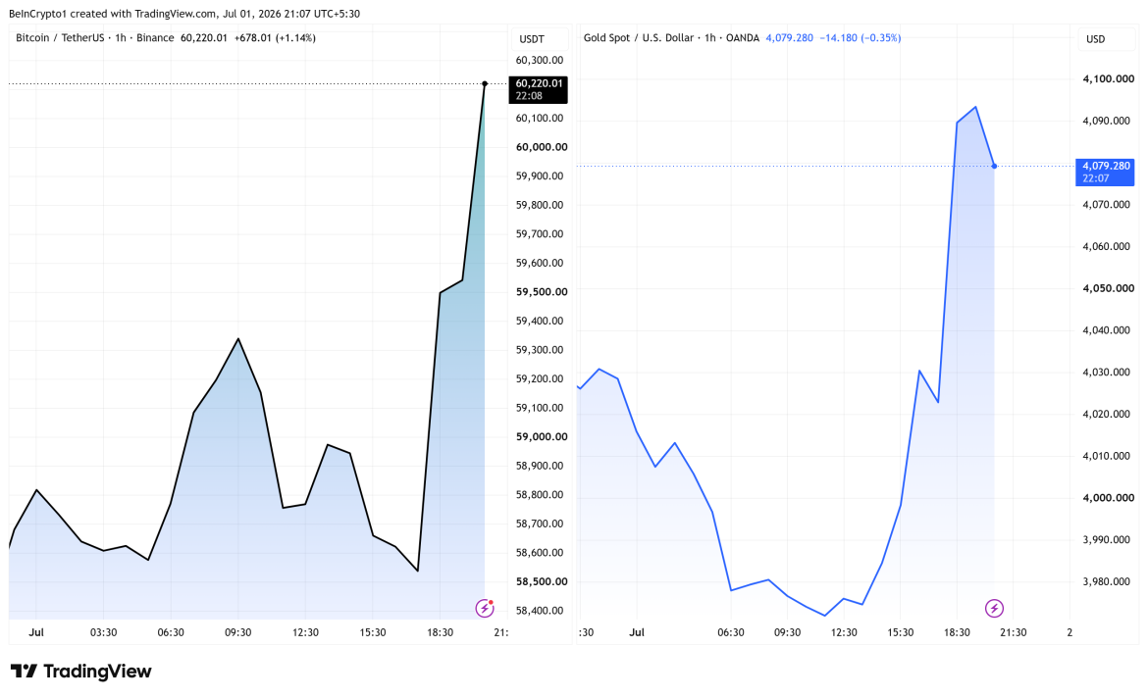Click the Jul date label on Gold chart

(x=636, y=632)
